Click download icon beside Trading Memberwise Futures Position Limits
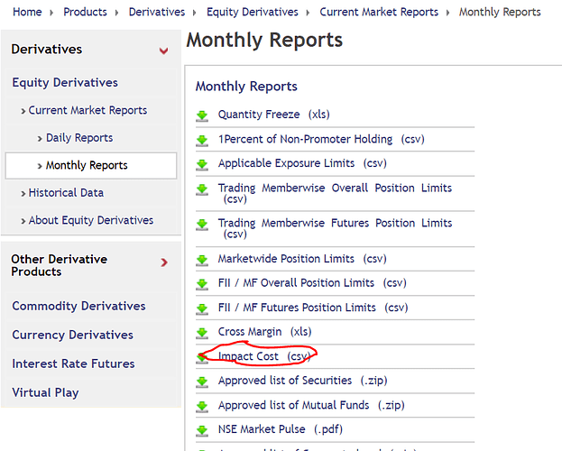The width and height of the screenshot is (562, 451). click(202, 225)
